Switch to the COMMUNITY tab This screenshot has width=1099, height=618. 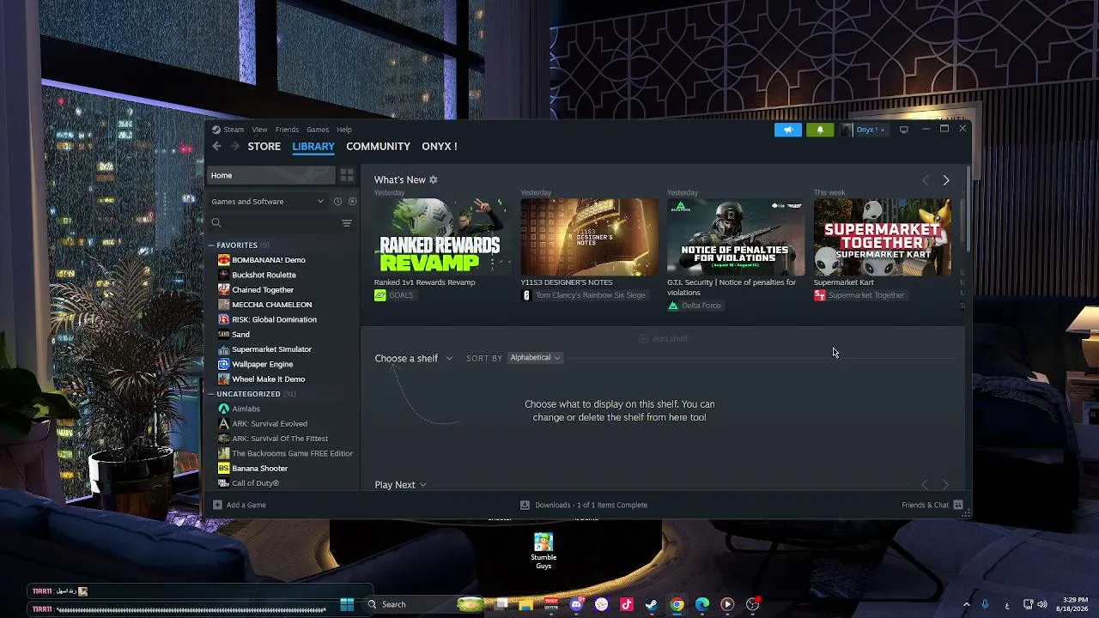378,147
